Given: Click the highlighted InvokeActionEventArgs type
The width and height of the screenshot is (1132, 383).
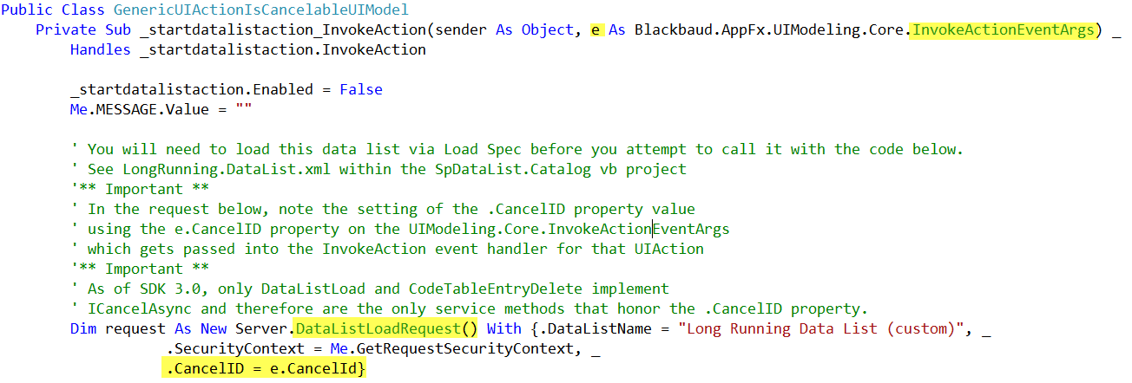Looking at the screenshot, I should (1004, 30).
